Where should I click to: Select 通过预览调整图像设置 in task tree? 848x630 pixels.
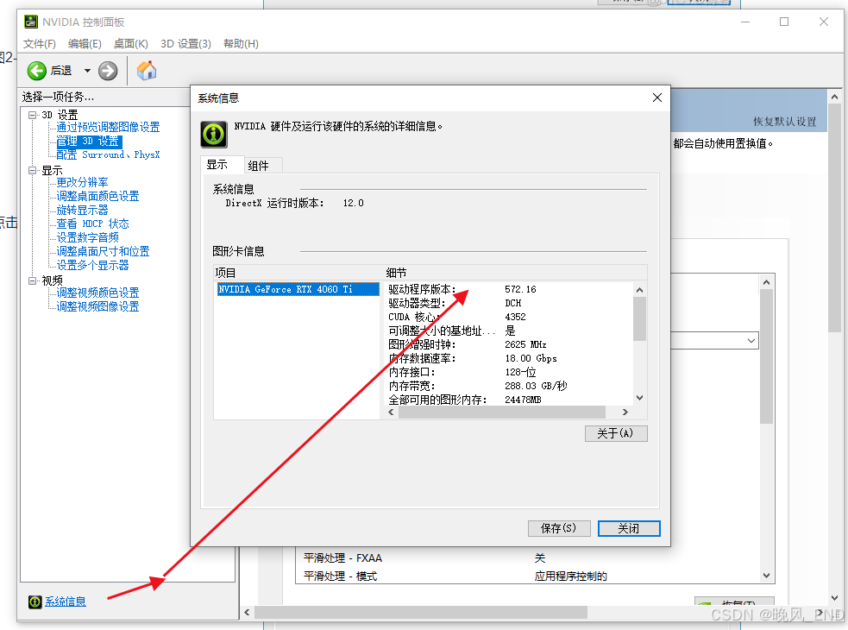(108, 127)
